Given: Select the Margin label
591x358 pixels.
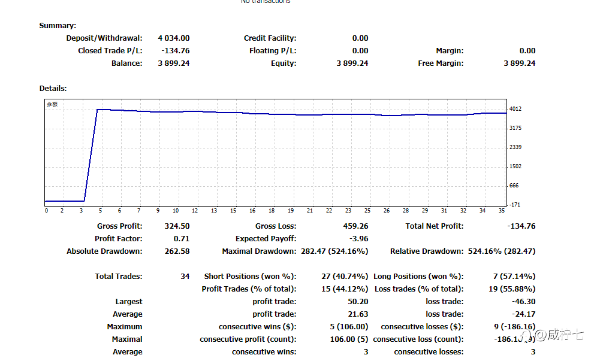Looking at the screenshot, I should [x=450, y=50].
